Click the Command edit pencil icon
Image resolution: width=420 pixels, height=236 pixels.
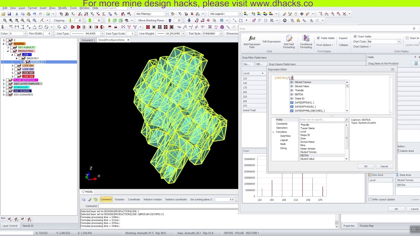[x=90, y=199]
